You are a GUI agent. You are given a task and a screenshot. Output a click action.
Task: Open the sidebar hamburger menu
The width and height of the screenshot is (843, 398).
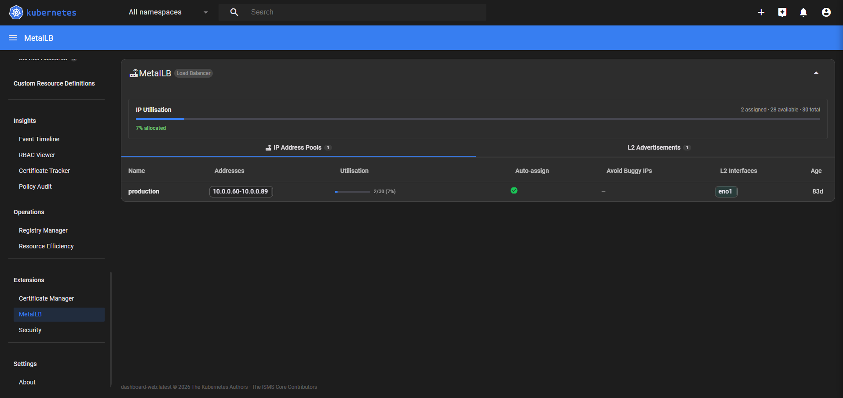tap(13, 38)
